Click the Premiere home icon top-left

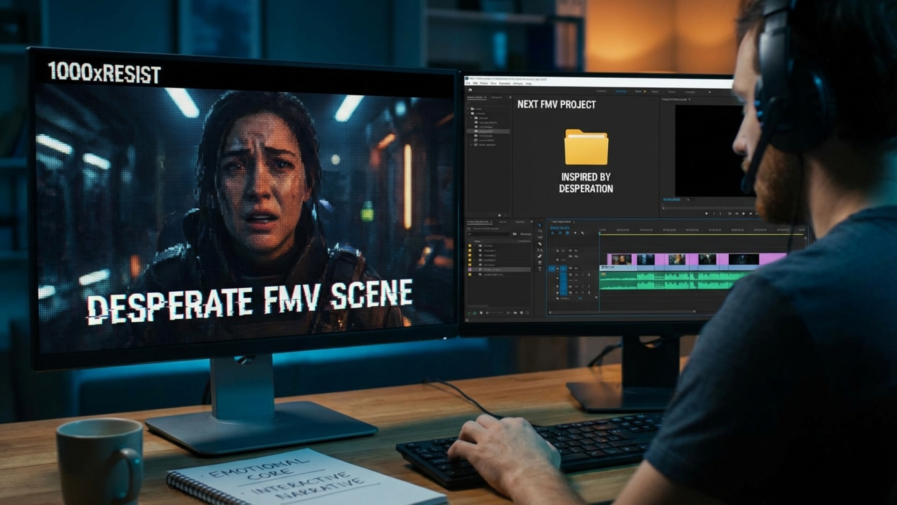pos(470,90)
